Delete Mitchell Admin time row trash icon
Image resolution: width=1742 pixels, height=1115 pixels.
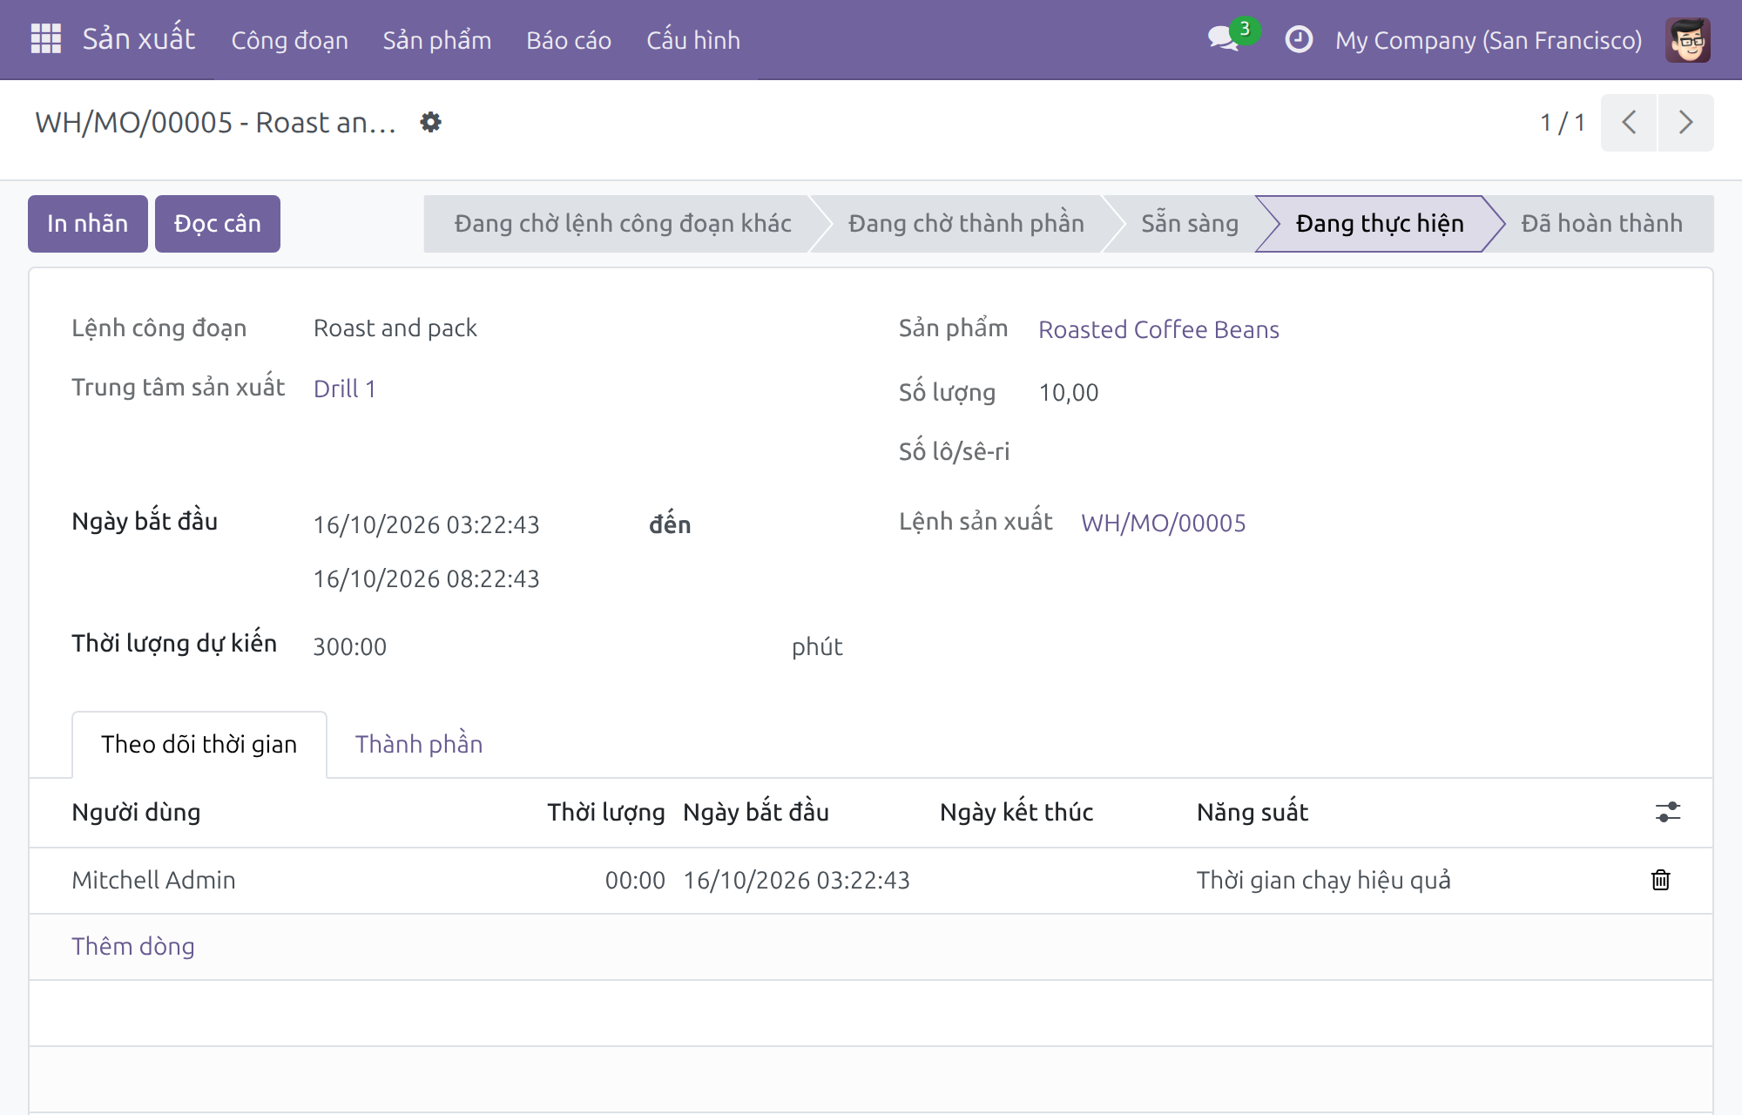[1661, 880]
